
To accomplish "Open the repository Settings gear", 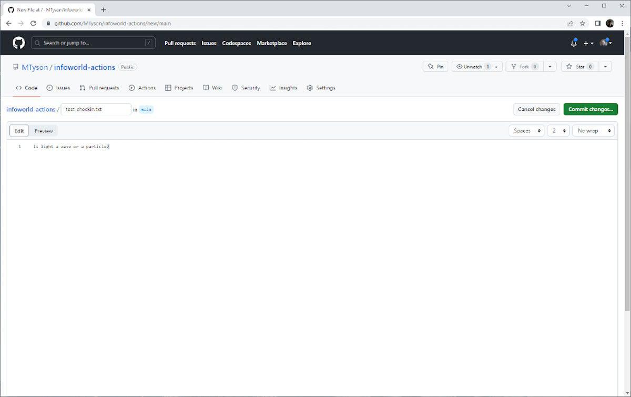I will pyautogui.click(x=310, y=88).
